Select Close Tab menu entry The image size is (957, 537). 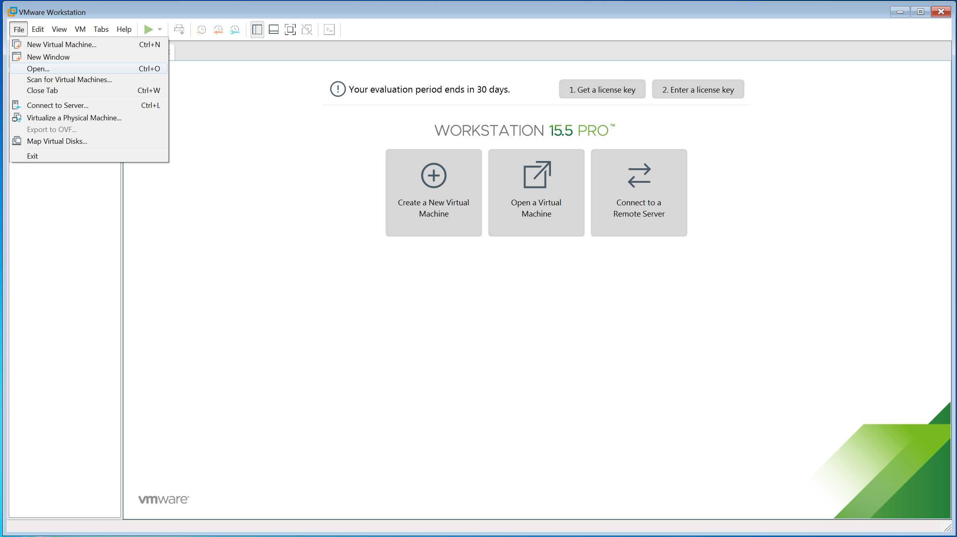[89, 90]
